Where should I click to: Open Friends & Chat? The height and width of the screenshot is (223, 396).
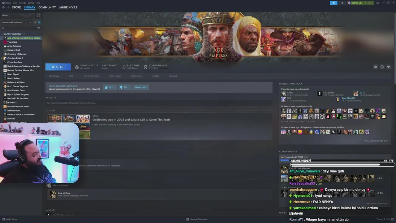point(385,219)
